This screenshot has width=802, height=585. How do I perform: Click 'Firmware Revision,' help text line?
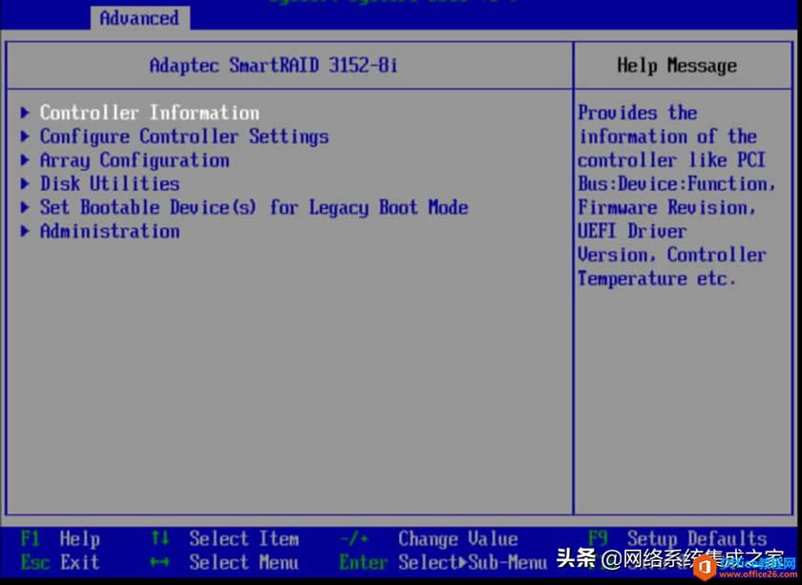coord(667,208)
